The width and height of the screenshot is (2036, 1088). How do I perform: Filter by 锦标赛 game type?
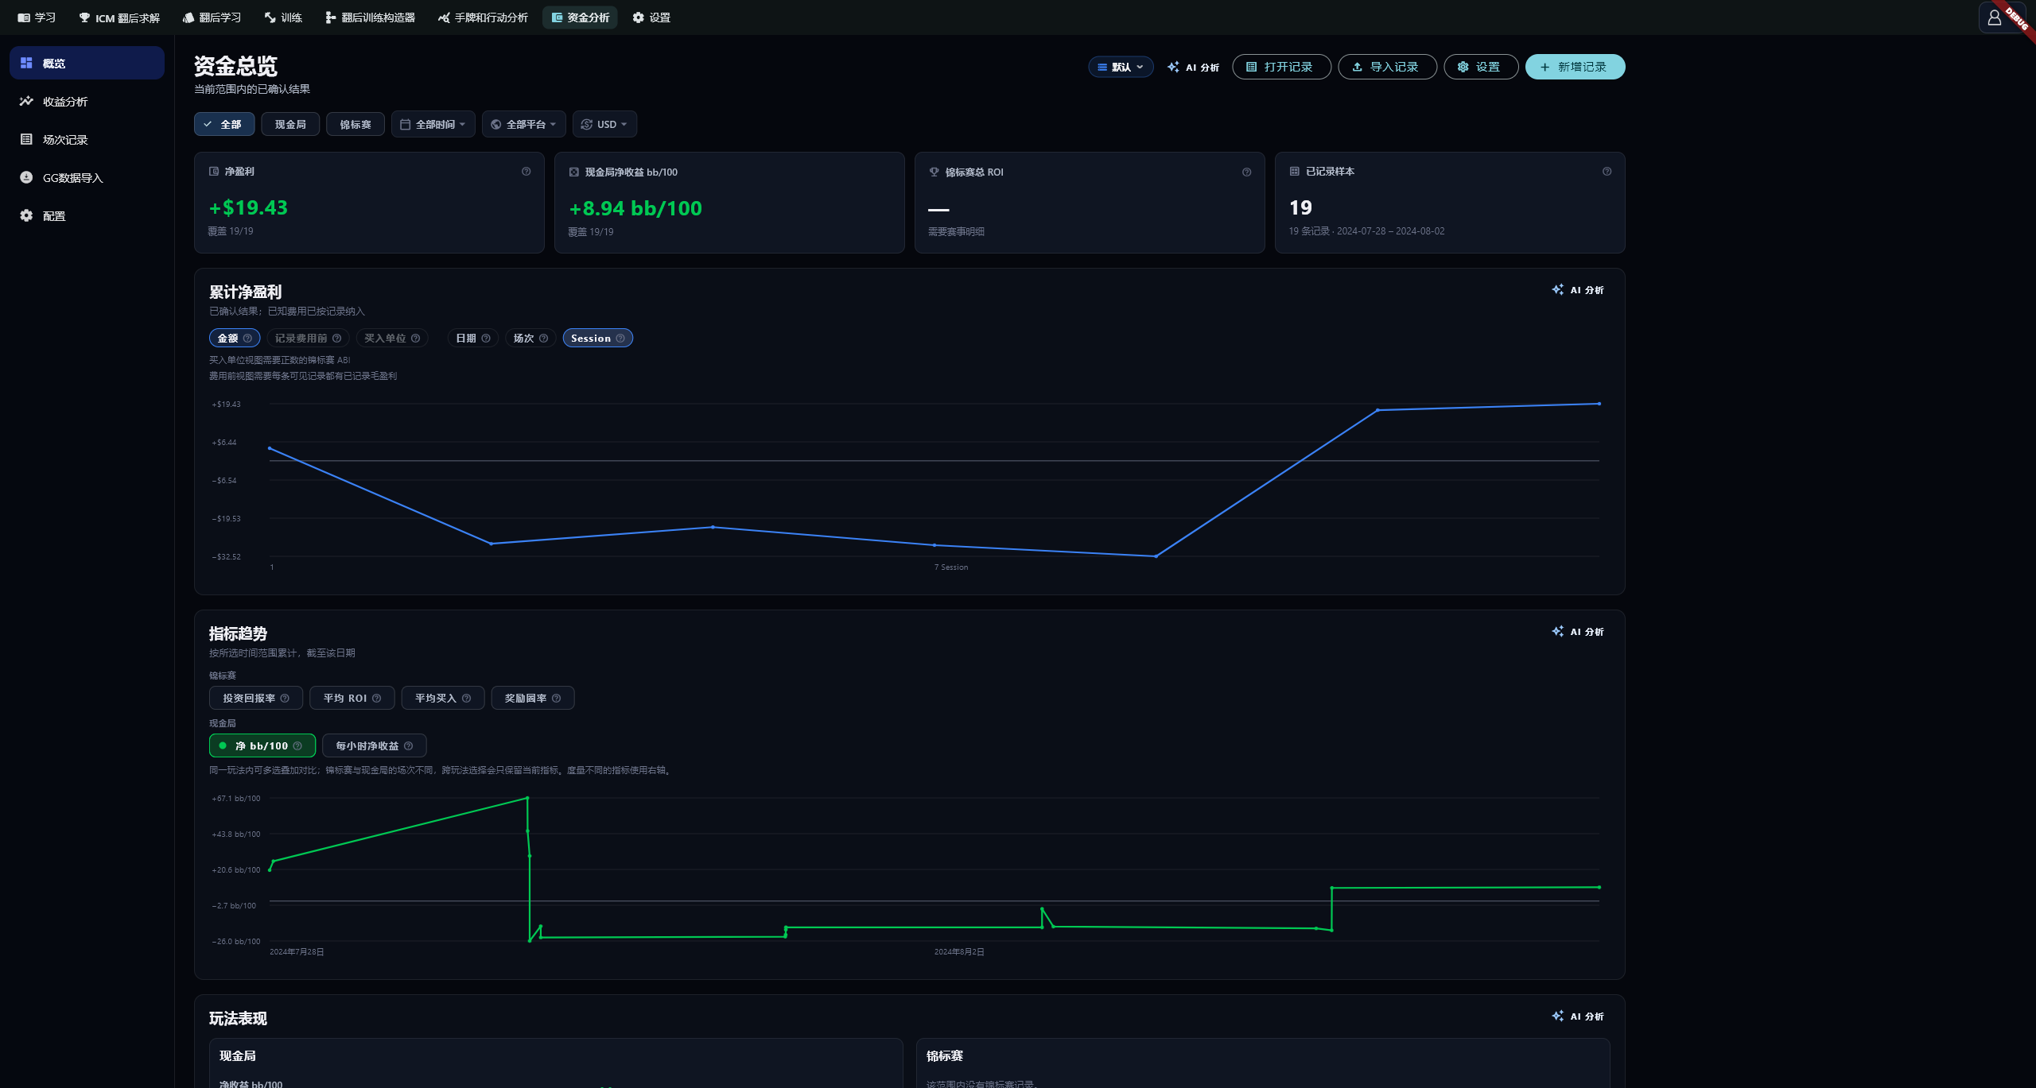356,125
